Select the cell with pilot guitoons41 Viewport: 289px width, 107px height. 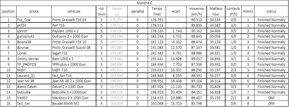(x=34, y=37)
